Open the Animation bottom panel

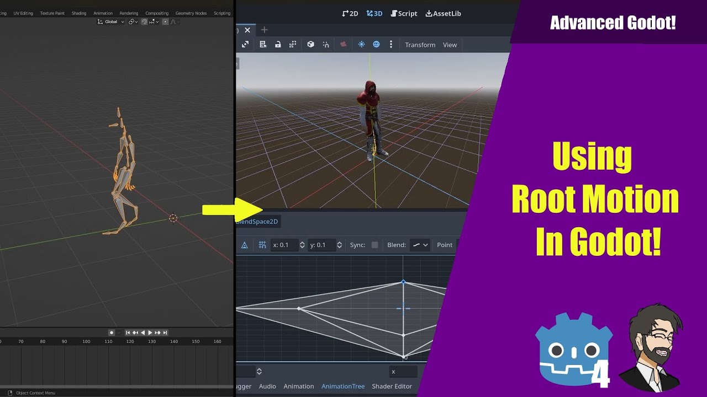(x=299, y=386)
